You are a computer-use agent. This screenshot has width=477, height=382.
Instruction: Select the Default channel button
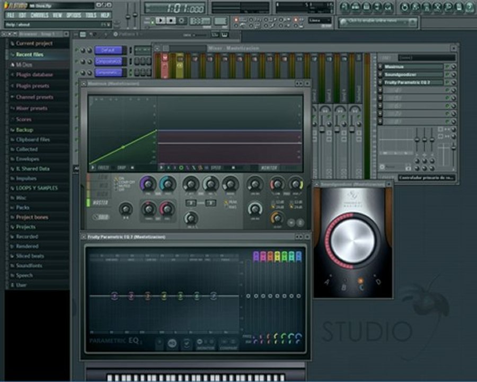[x=108, y=50]
